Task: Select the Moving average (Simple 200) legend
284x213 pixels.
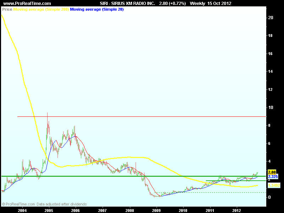Action: [41, 9]
